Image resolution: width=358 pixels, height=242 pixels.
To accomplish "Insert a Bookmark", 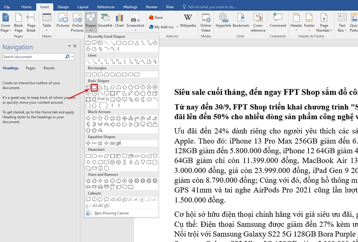I will point(241,21).
